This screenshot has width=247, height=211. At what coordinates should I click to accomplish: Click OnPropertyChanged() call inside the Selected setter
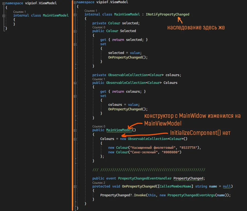click(128, 57)
